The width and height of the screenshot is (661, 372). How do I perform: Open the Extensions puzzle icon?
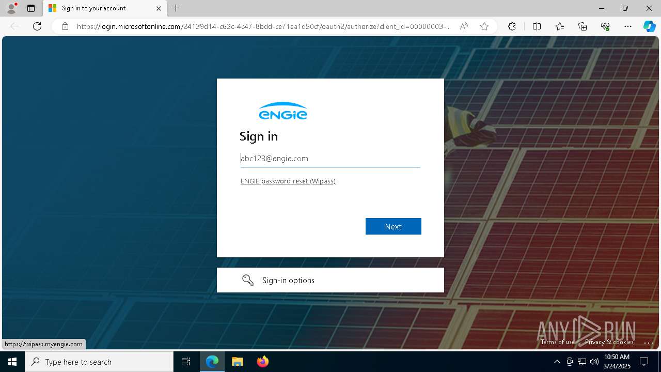coord(512,26)
